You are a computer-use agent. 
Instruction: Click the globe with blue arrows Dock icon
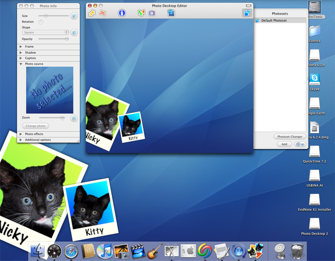238,251
